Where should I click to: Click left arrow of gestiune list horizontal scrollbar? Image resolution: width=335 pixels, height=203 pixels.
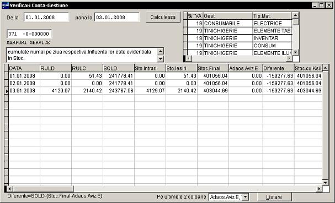(x=188, y=58)
